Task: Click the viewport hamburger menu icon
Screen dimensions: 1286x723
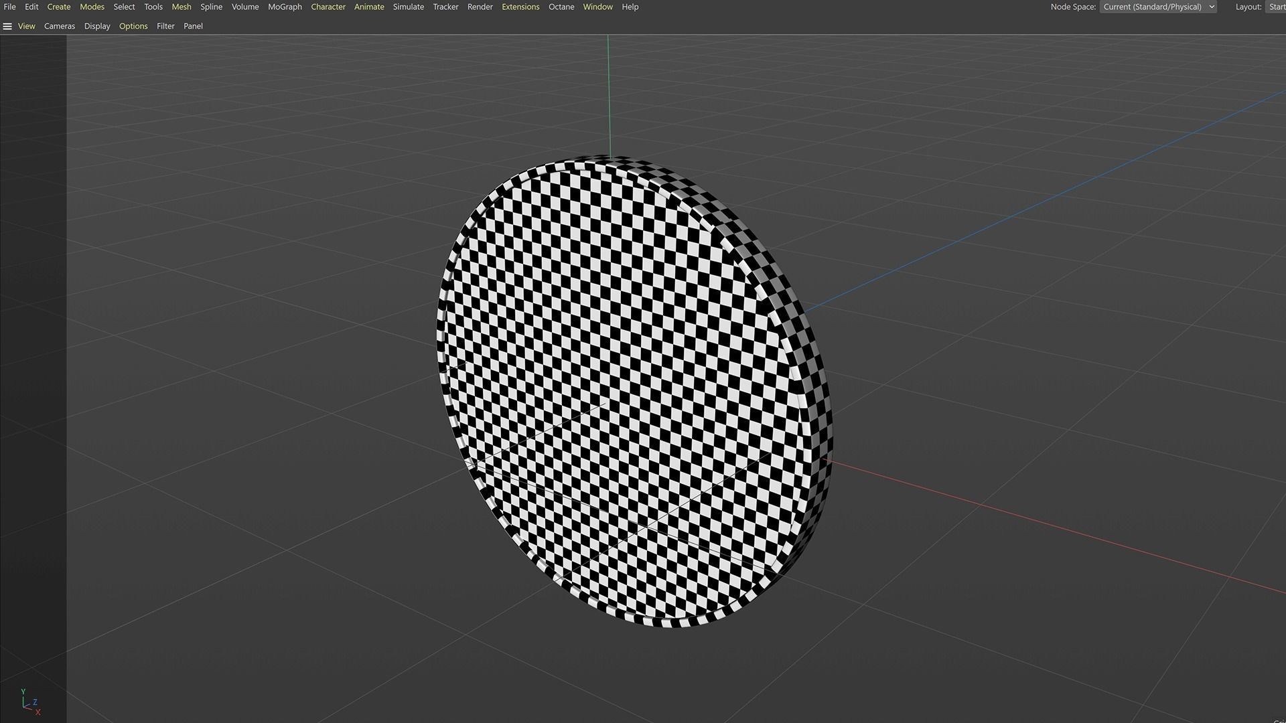Action: (x=7, y=26)
